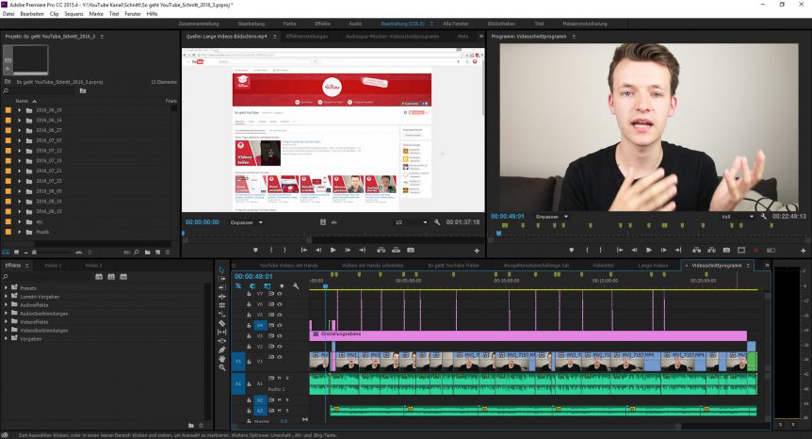Click the Einstellungsebene adjustment layer clip
Viewport: 812px width, 439px height.
click(528, 335)
